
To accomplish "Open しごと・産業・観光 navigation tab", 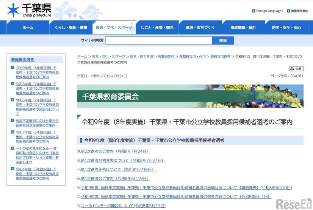I will tap(157, 28).
